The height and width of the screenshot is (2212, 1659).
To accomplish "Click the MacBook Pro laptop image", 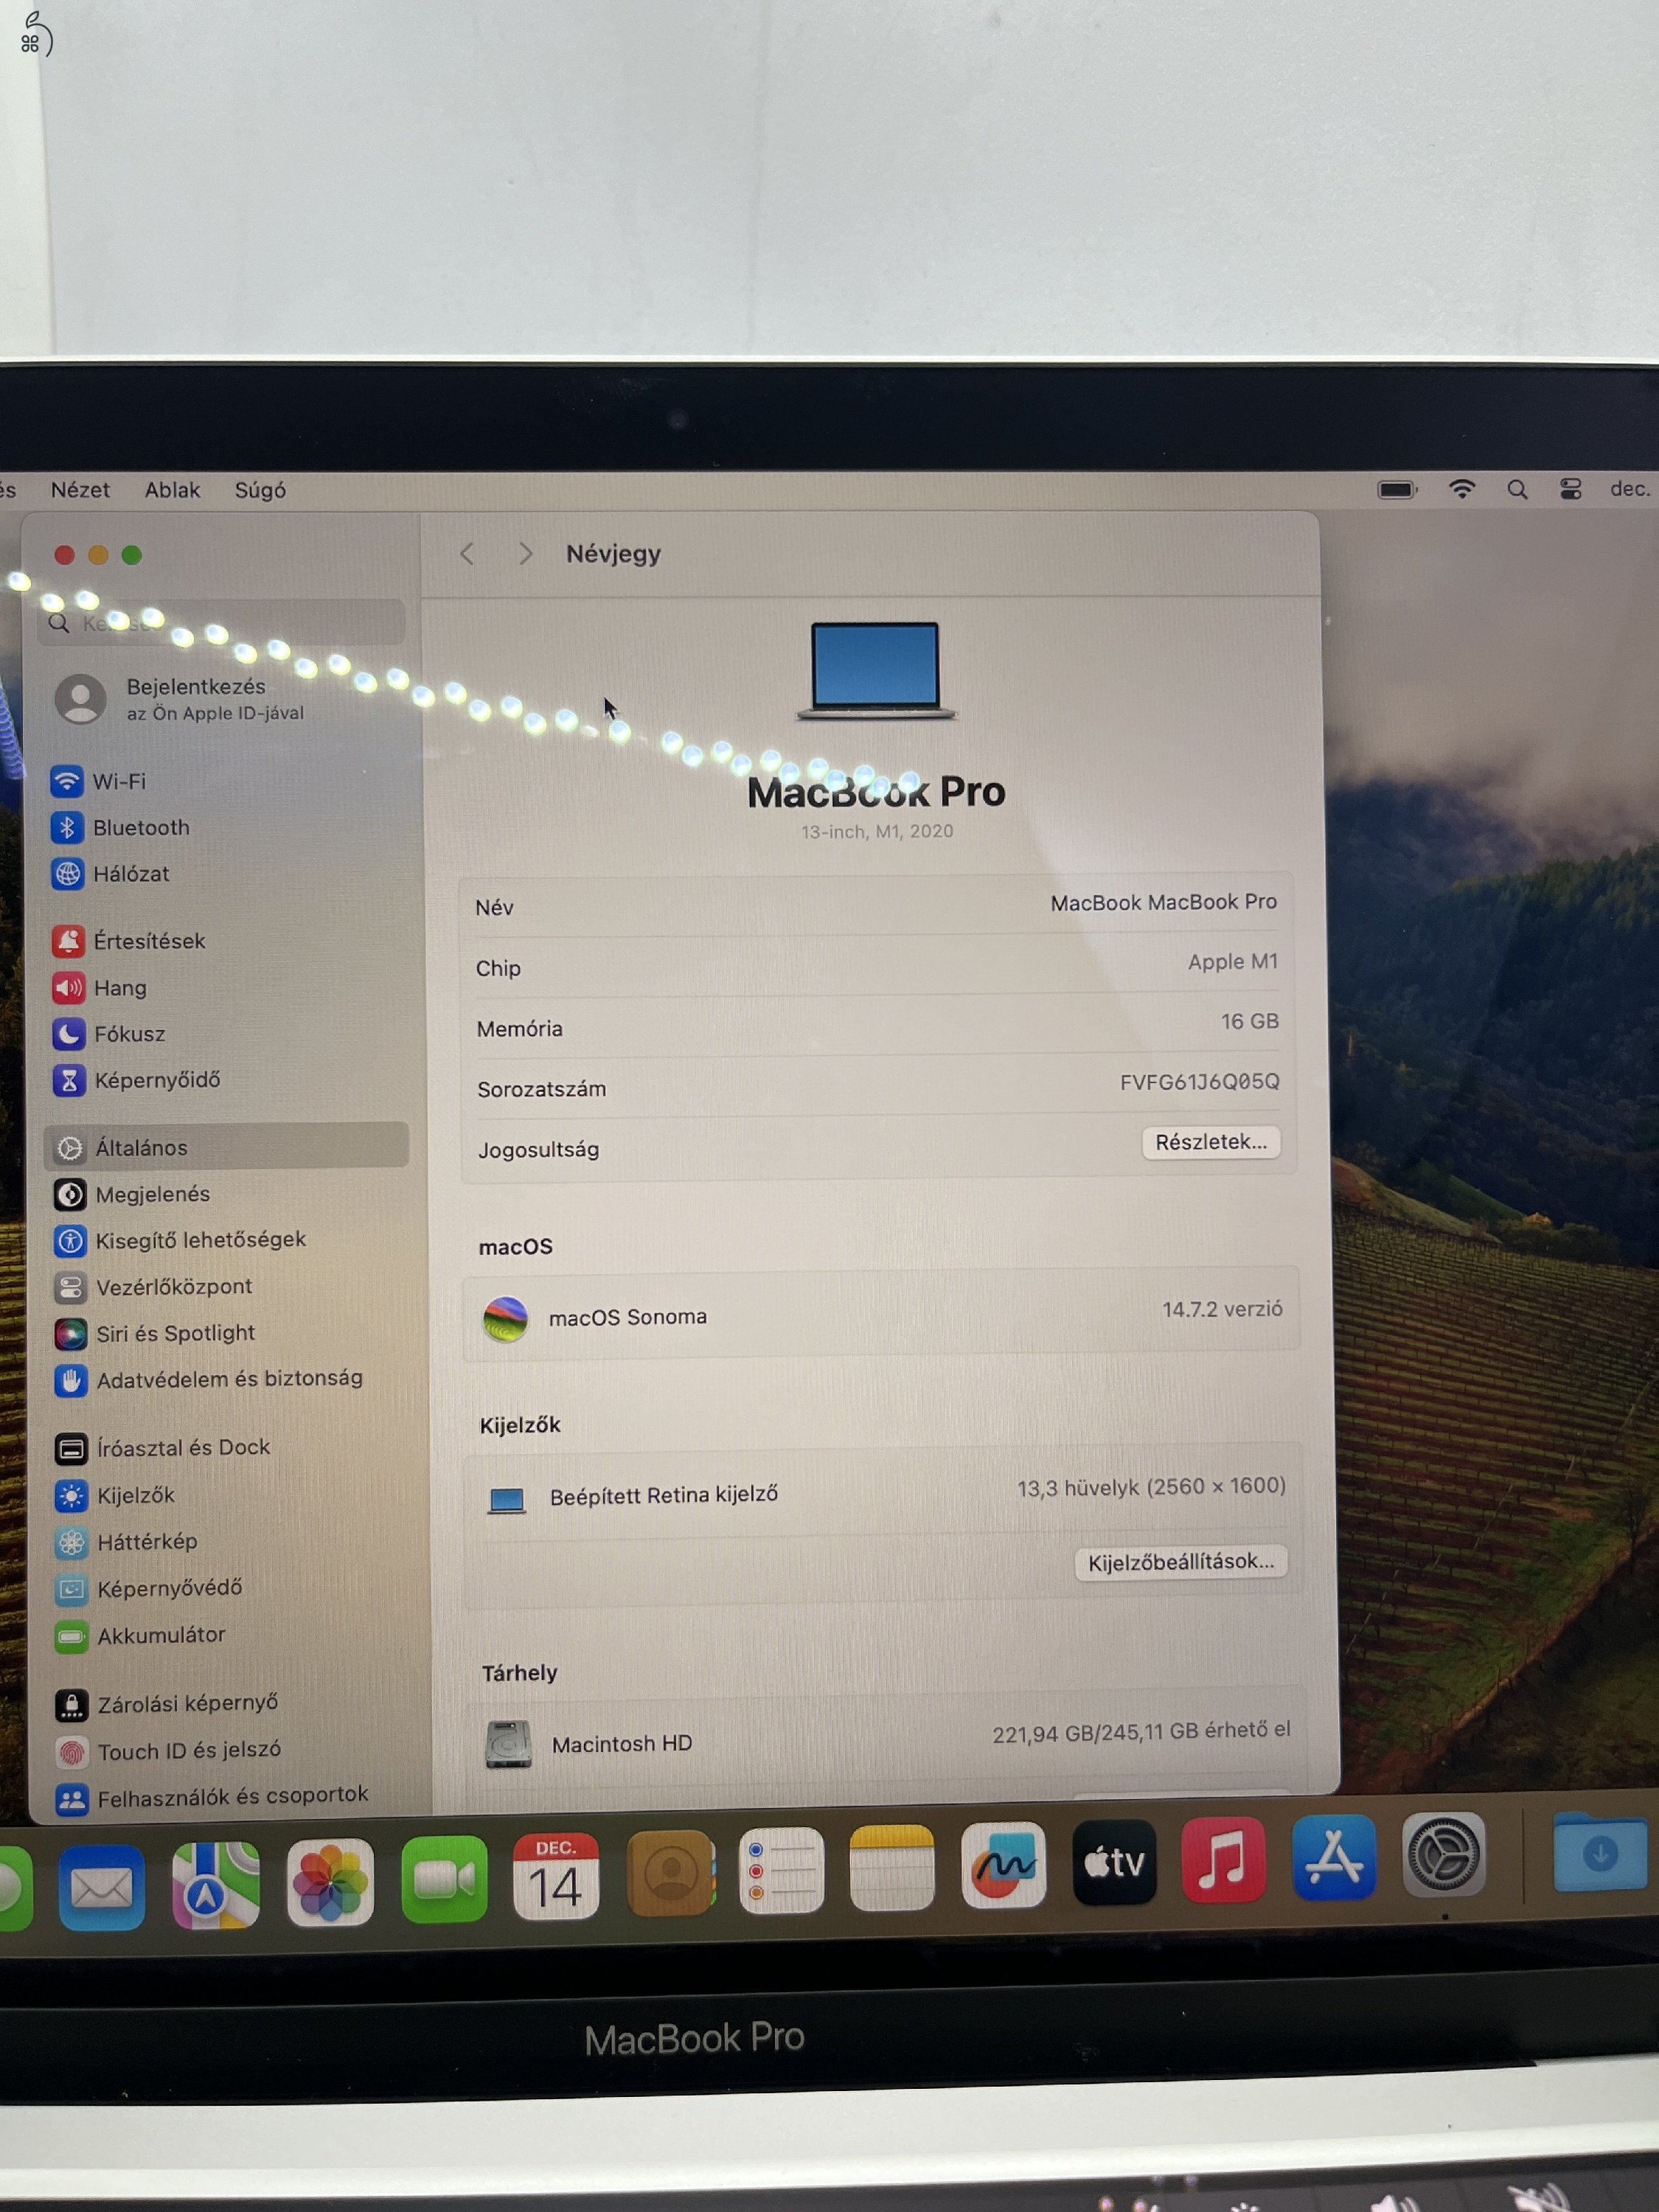I will pos(876,670).
